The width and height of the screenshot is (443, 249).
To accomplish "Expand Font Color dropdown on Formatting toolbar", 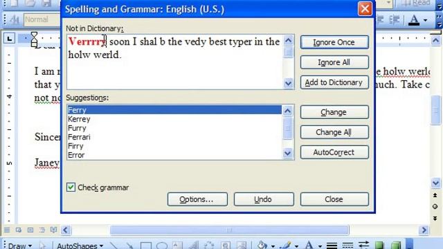I will coord(425,20).
